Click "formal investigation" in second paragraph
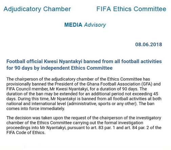The height and width of the screenshot is (150, 171). (124, 123)
